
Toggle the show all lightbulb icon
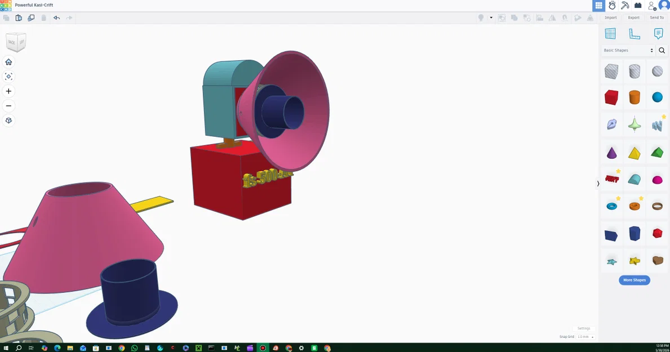pyautogui.click(x=481, y=18)
